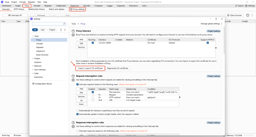Expand the Project tree node
The height and width of the screenshot is (137, 256).
33,59
